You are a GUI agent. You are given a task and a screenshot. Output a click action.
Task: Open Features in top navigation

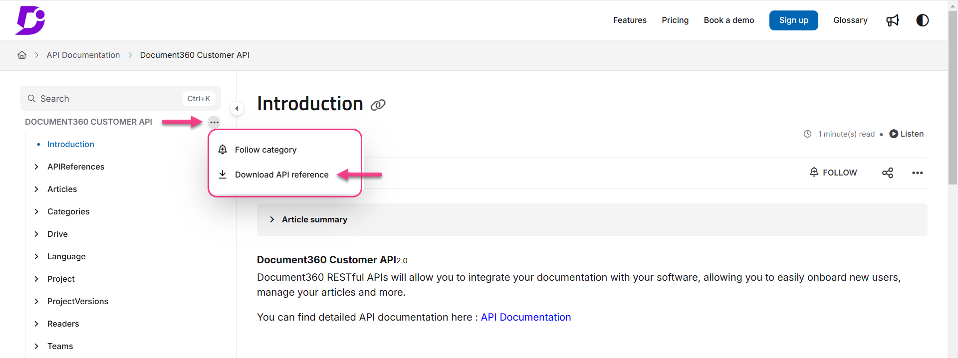coord(630,20)
